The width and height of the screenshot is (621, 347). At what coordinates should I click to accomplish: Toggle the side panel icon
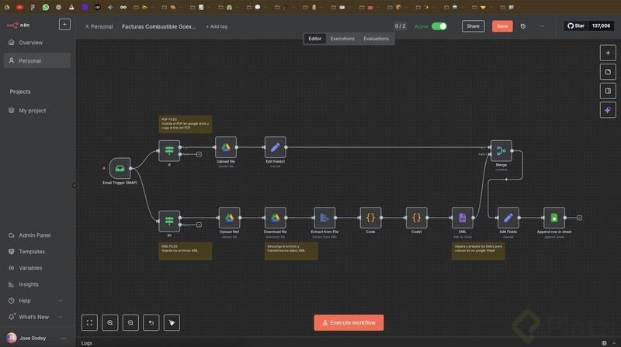pyautogui.click(x=608, y=91)
